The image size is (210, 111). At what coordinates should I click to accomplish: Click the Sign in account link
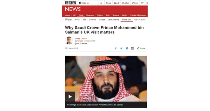pos(84,3)
